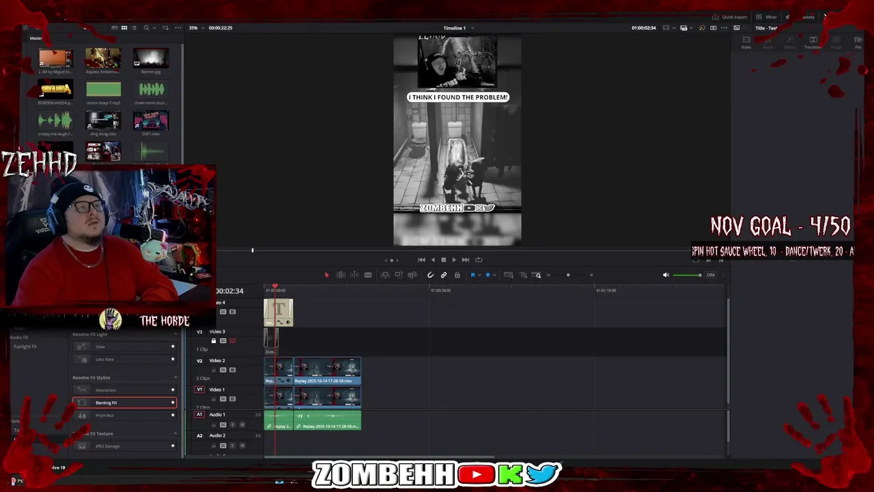Viewport: 874px width, 492px height.
Task: Select the Master bin
Action: [36, 38]
